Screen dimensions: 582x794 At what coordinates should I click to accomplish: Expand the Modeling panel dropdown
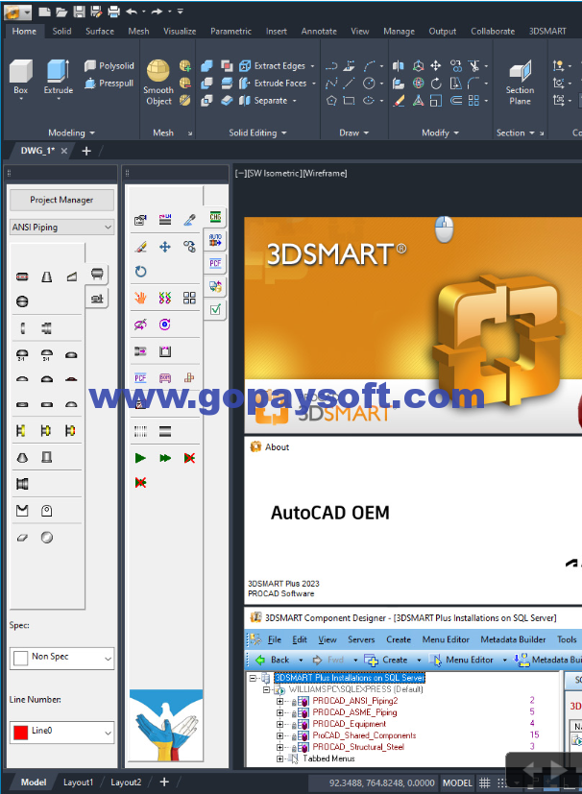tap(71, 132)
